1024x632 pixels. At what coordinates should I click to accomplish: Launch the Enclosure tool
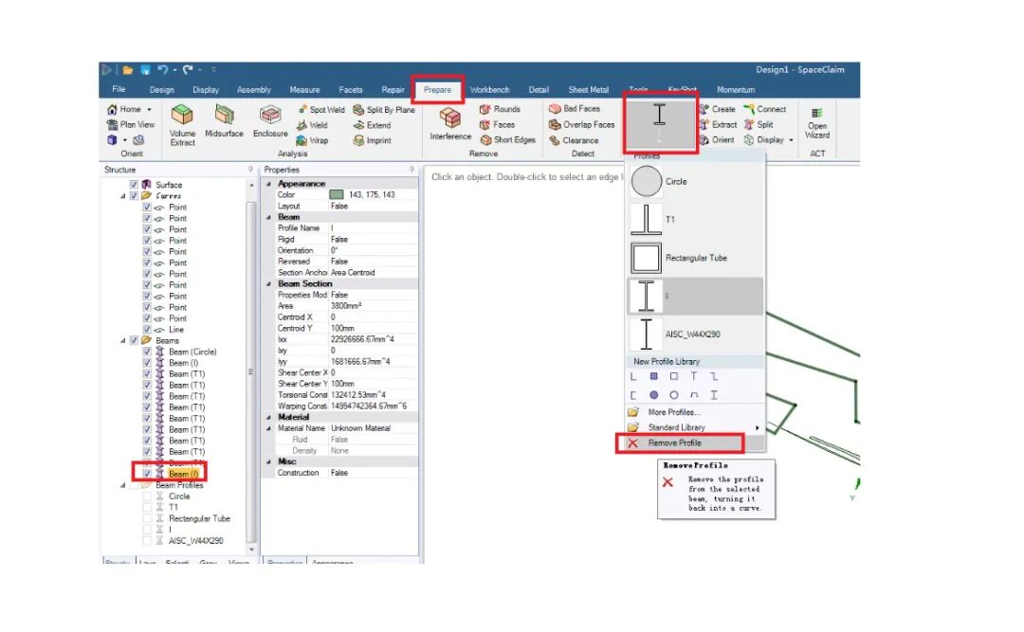(270, 121)
